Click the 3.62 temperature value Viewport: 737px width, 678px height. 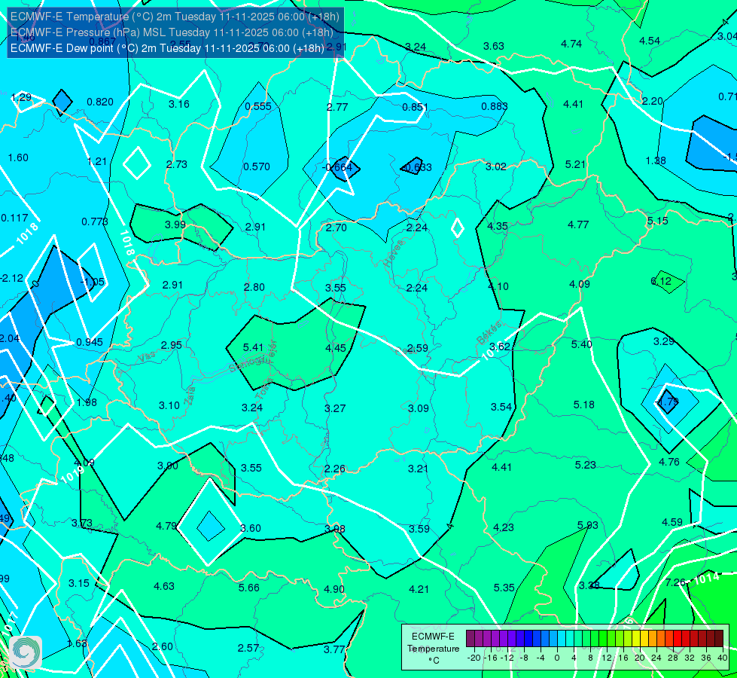[500, 347]
